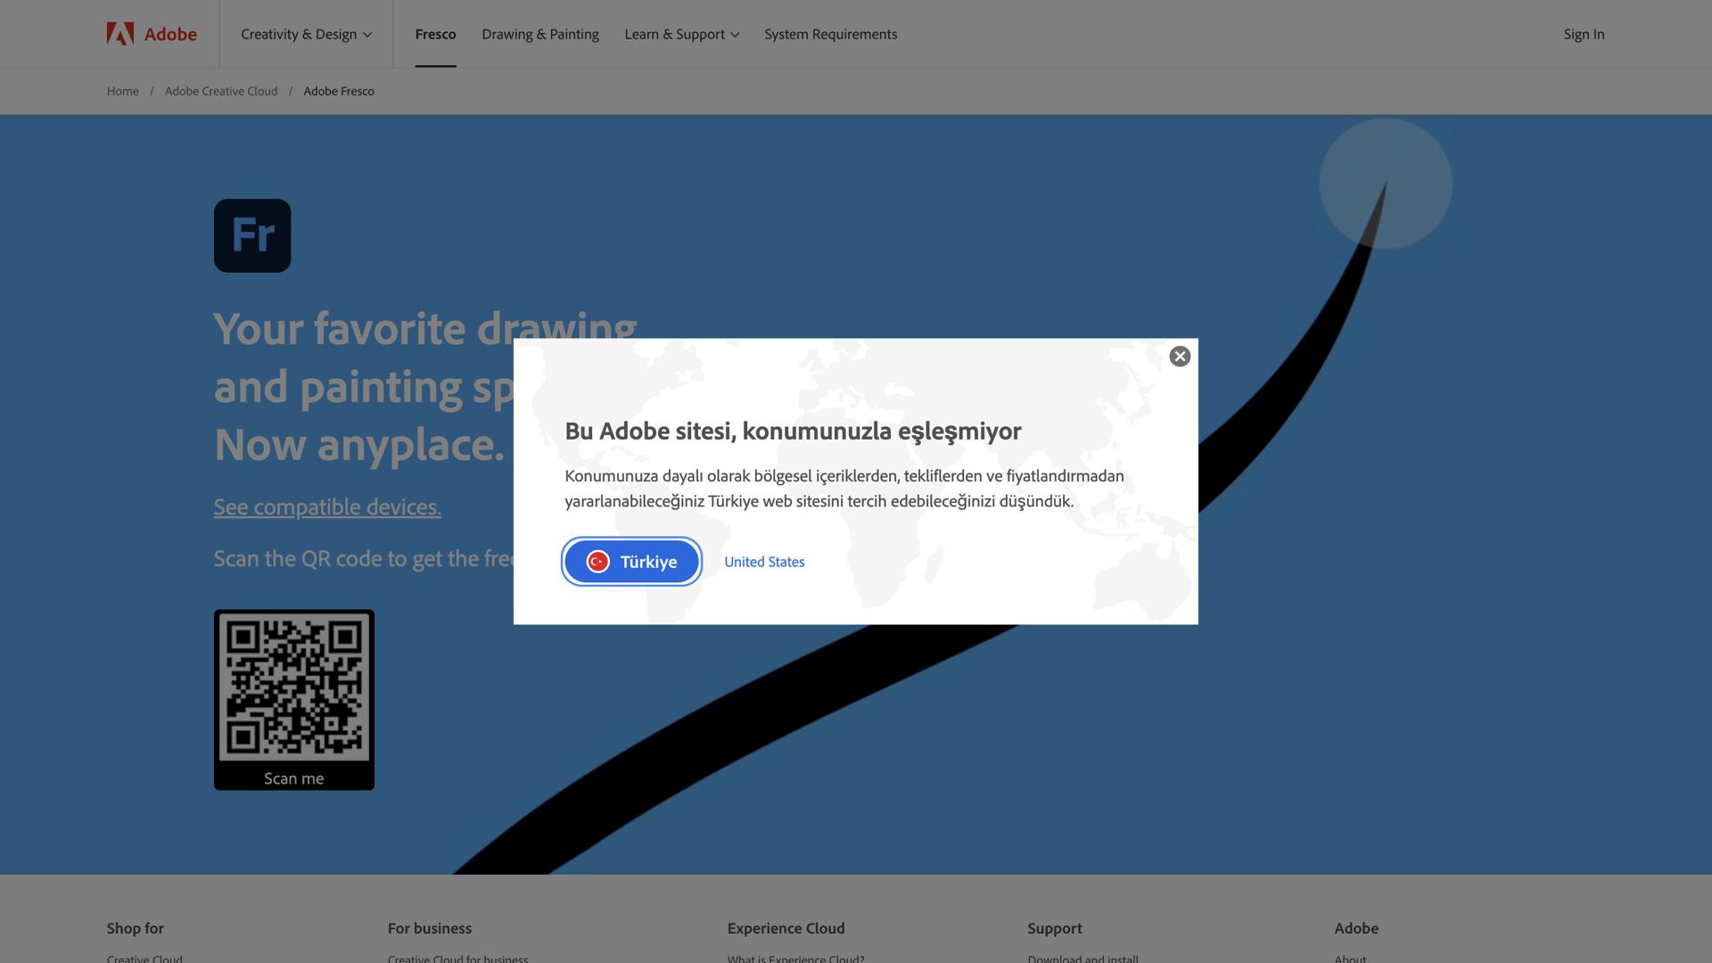Click the Adobe logo icon

[120, 34]
